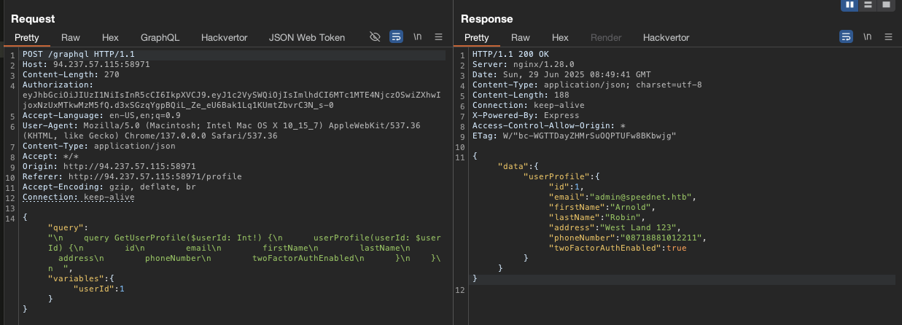Switch to Response Hex tab
Image resolution: width=902 pixels, height=325 pixels.
click(x=560, y=37)
